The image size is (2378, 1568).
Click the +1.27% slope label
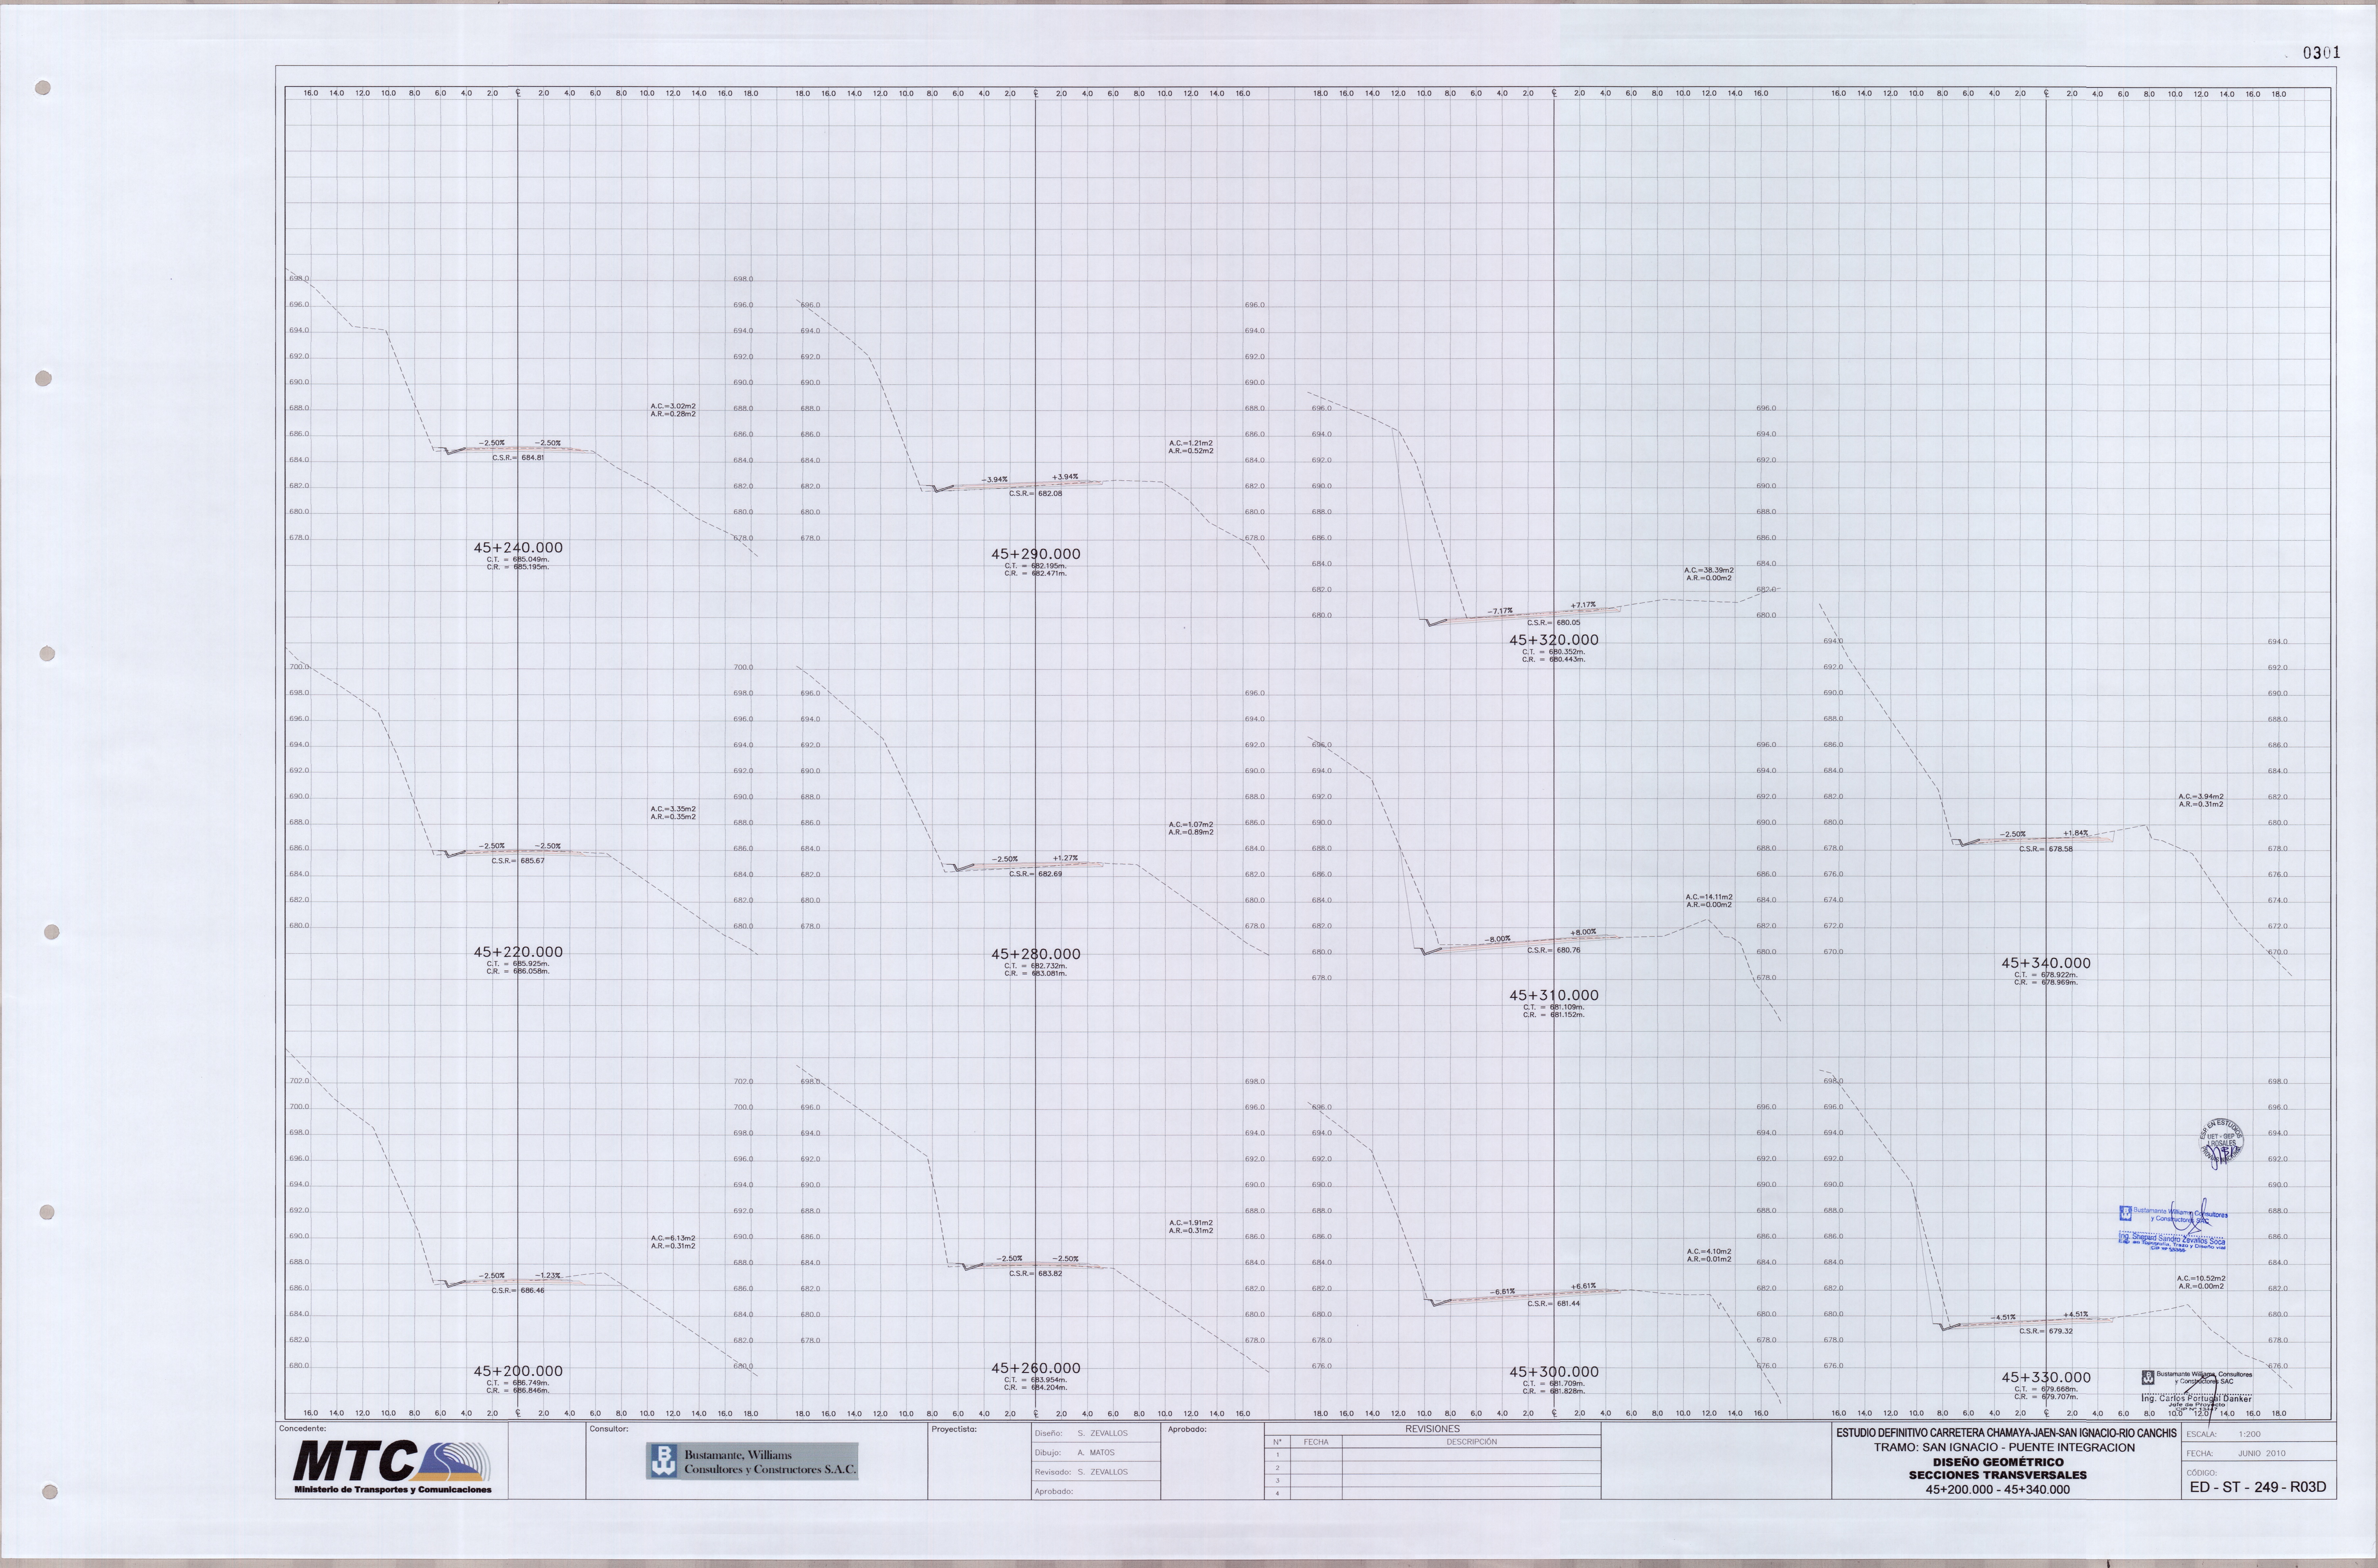click(1066, 858)
